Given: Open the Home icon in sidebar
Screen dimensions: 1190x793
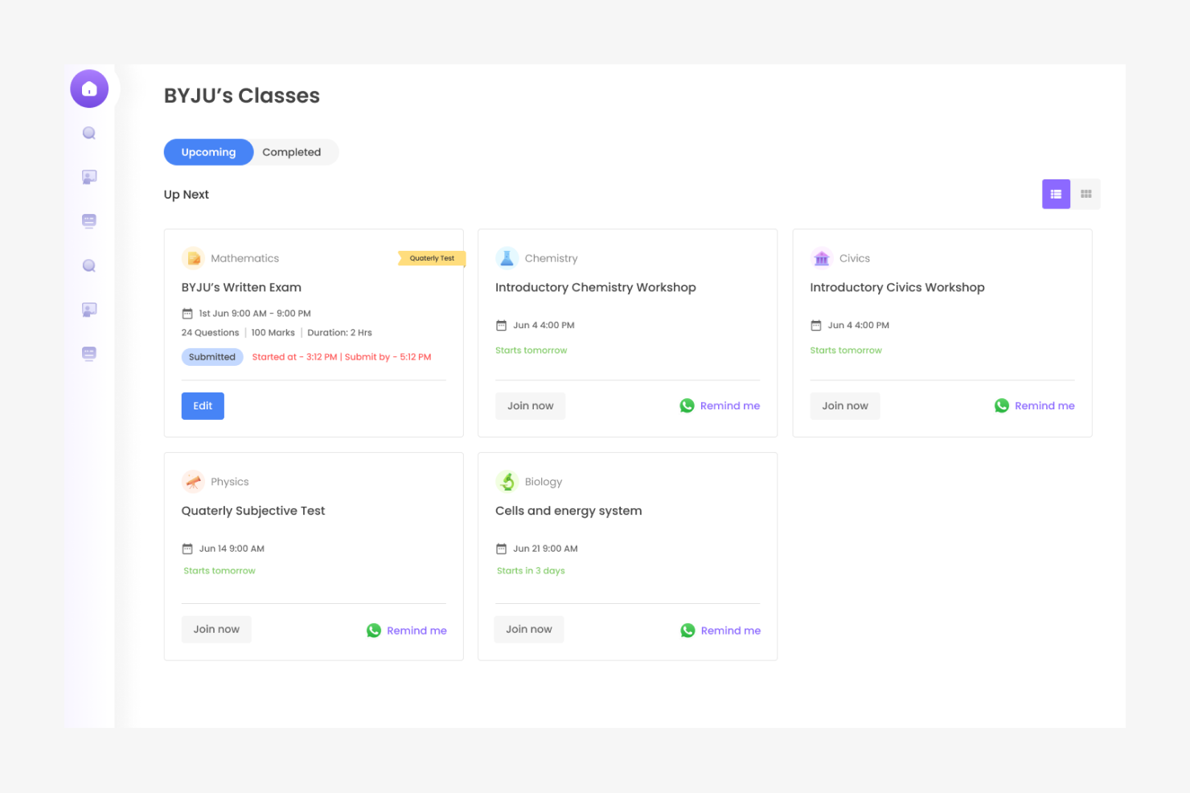Looking at the screenshot, I should pyautogui.click(x=89, y=88).
